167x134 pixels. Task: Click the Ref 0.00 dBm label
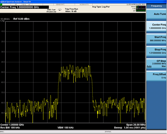[21, 19]
